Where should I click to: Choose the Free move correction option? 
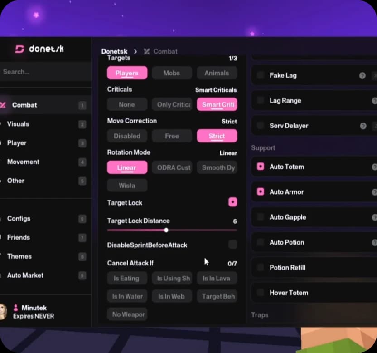172,136
